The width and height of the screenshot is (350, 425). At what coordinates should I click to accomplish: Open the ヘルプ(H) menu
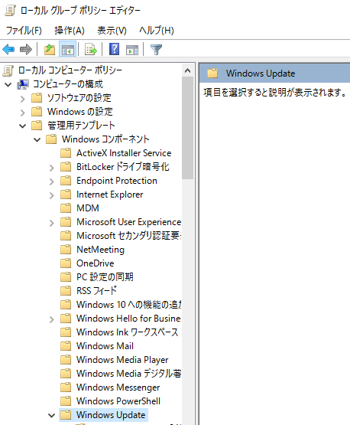157,31
